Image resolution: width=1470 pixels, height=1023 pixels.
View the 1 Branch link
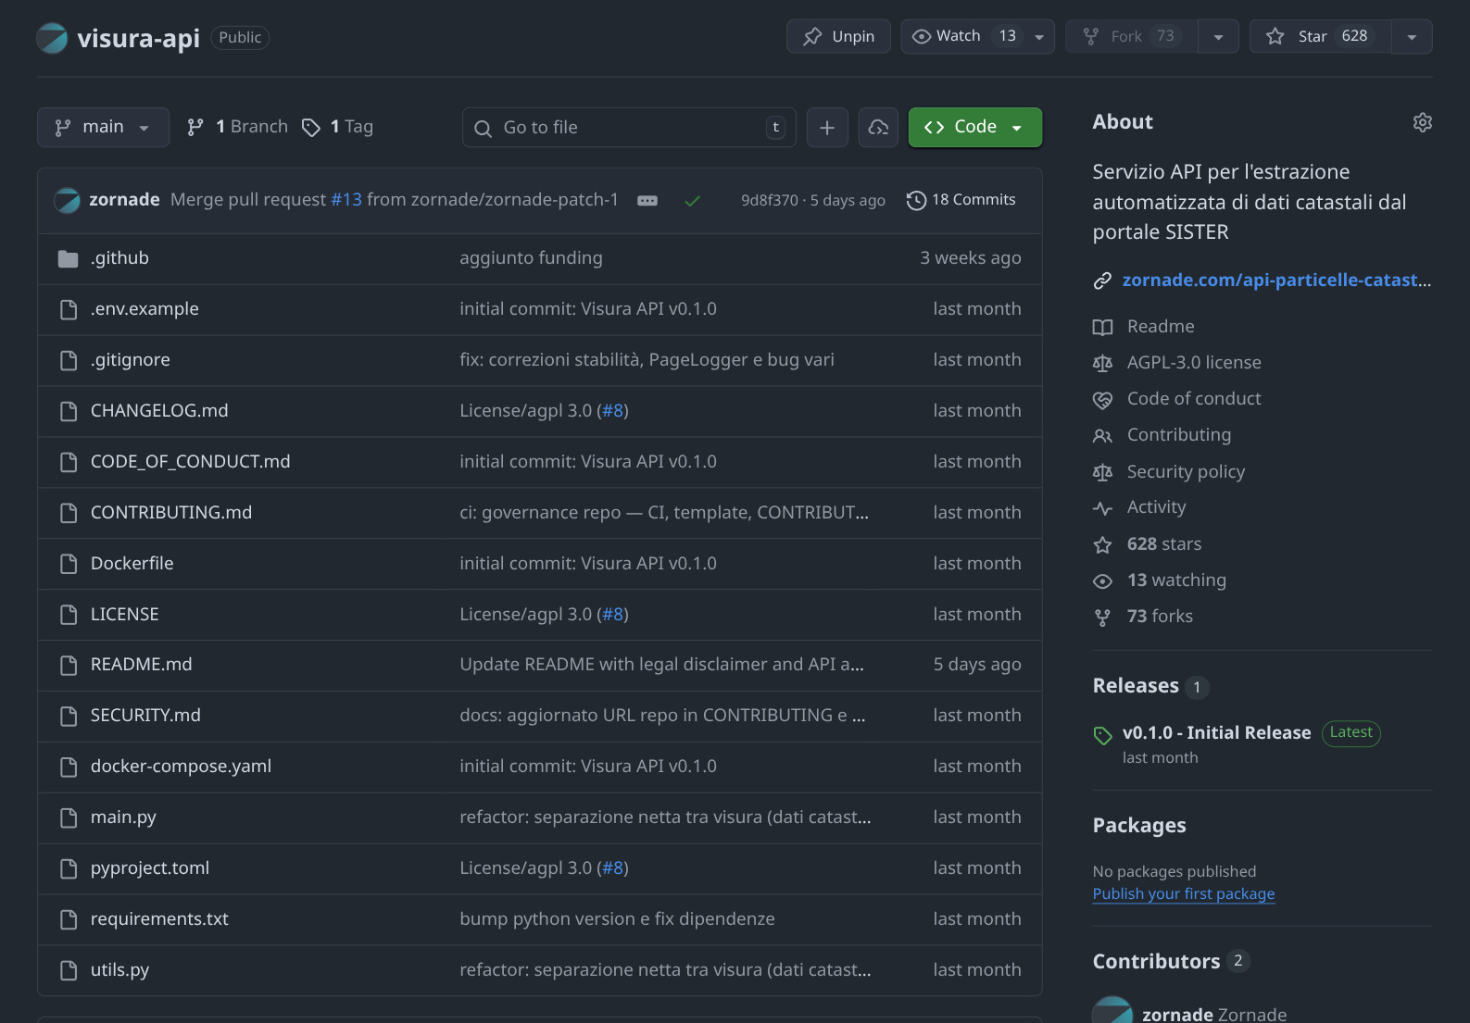tap(237, 127)
